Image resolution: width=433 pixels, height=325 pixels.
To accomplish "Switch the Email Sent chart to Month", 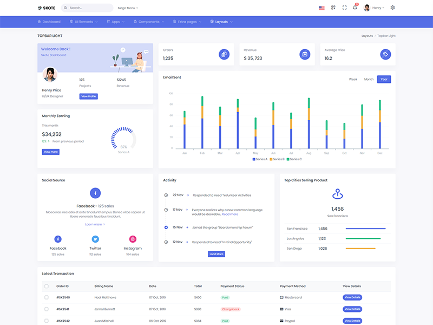I will tap(369, 79).
